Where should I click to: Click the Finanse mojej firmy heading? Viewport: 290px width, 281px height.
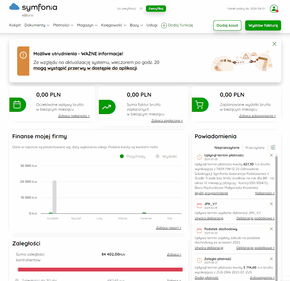[39, 136]
